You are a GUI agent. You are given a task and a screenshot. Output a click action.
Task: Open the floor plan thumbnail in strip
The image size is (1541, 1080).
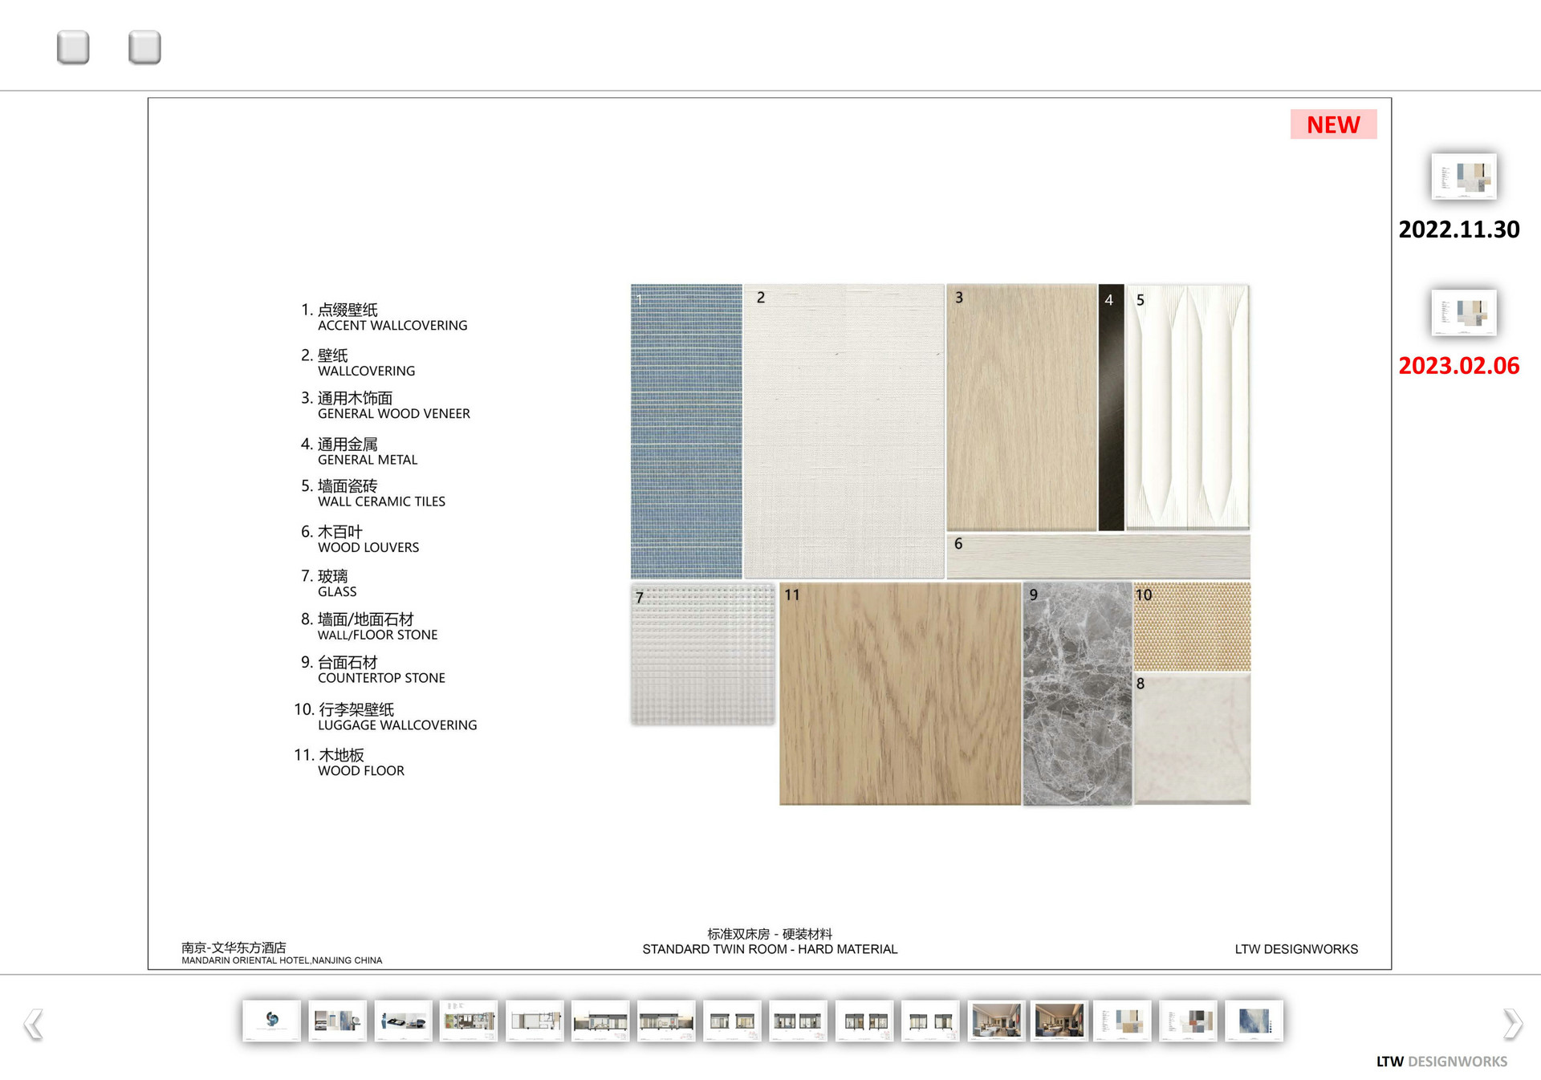[469, 1021]
